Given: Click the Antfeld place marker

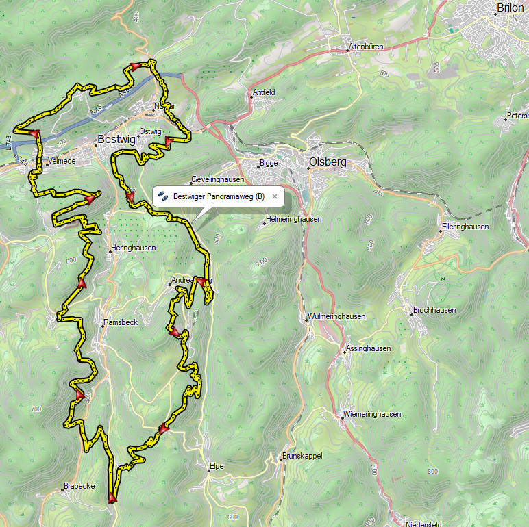Looking at the screenshot, I should [251, 97].
